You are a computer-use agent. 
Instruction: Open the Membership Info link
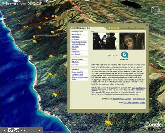pyautogui.click(x=77, y=72)
